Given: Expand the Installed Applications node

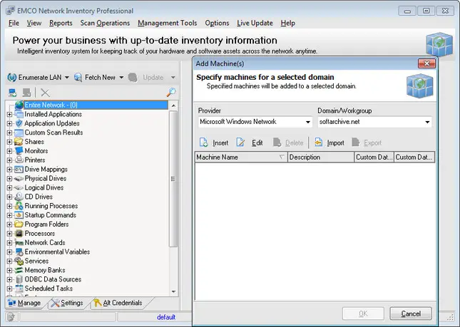Looking at the screenshot, I should click(x=9, y=114).
